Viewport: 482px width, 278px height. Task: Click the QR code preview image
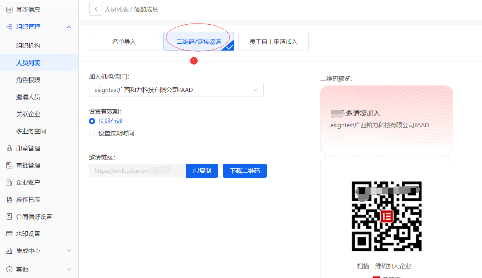pyautogui.click(x=387, y=216)
